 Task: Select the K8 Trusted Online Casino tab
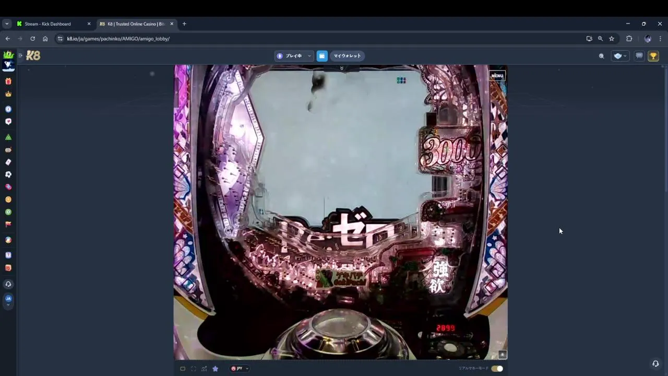pyautogui.click(x=136, y=23)
